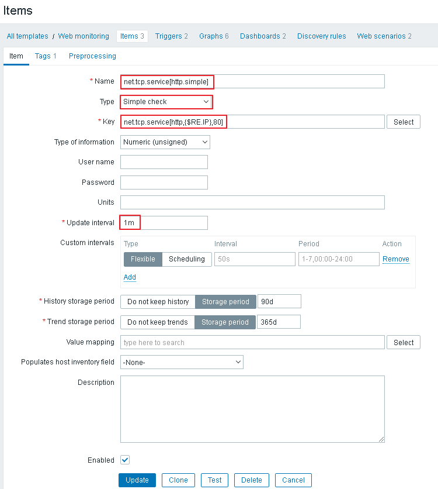Select the Items 3 tab
438x489 pixels.
(x=132, y=36)
